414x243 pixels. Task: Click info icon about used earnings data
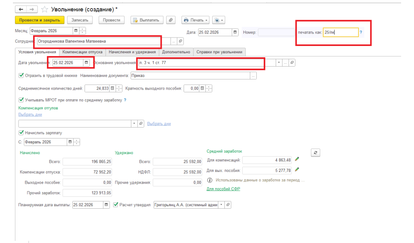[210, 180]
